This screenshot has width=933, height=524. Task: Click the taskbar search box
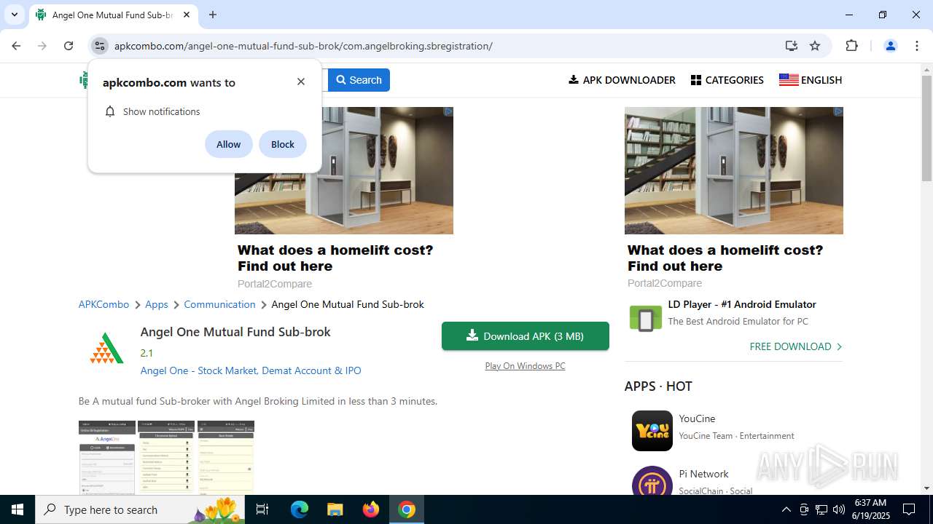coord(140,509)
